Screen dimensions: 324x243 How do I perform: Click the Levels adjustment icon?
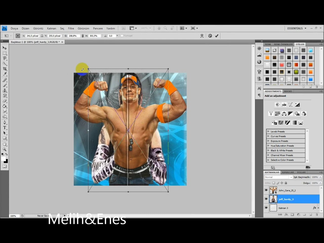[284, 105]
